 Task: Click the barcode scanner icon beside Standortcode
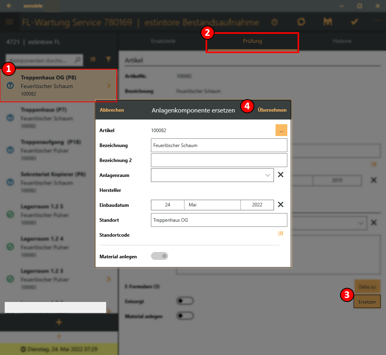click(x=281, y=234)
